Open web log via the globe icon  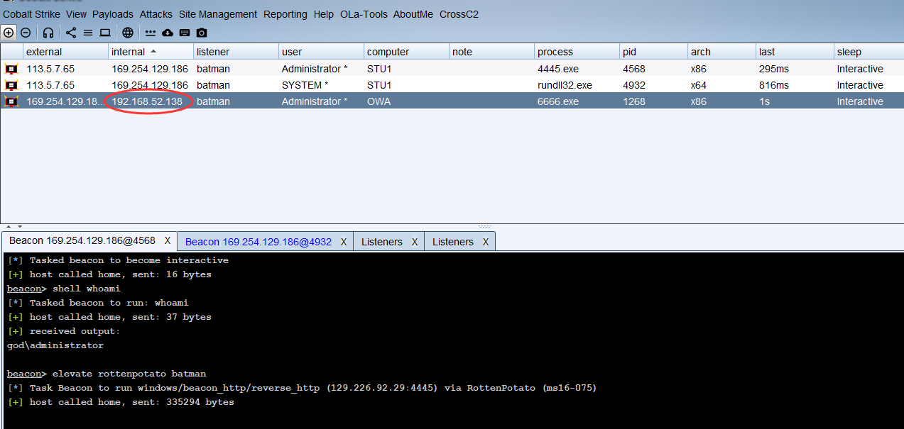[128, 33]
